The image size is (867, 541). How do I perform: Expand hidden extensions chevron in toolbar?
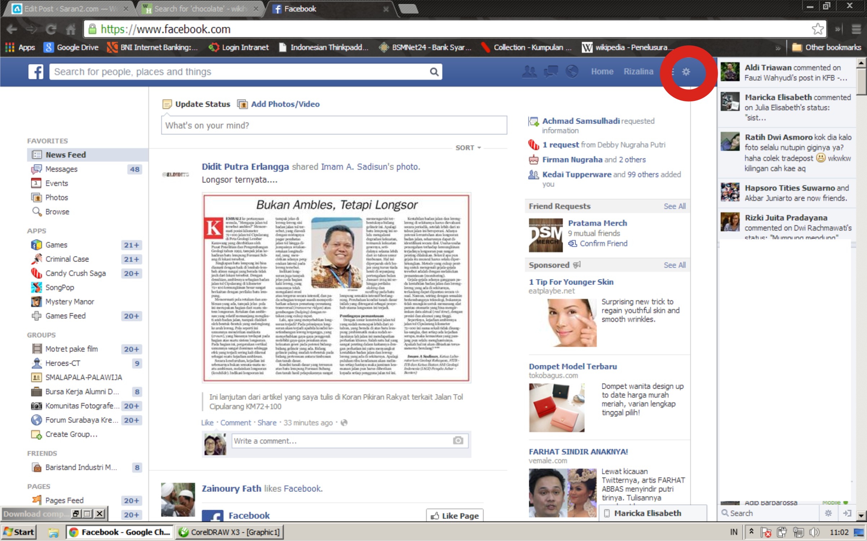[838, 29]
